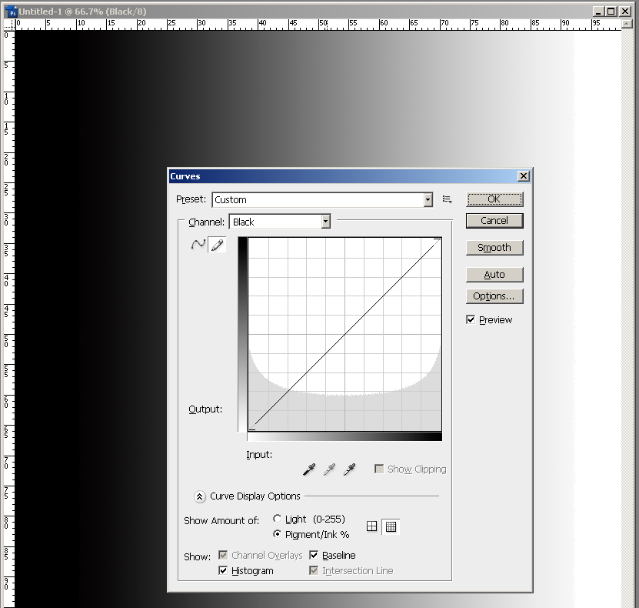Select the Pigment/Ink % radio button

(277, 534)
